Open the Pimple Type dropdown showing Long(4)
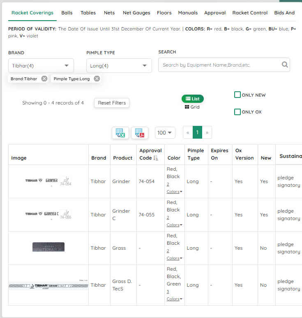Viewport: 302px width, 318px height. (x=119, y=66)
